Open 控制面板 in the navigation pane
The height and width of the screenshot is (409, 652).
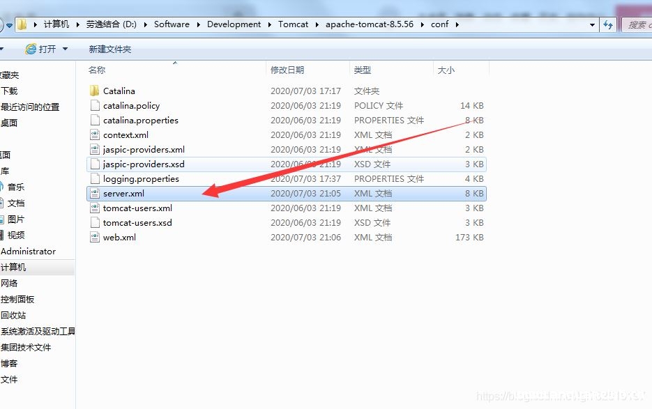pos(17,300)
